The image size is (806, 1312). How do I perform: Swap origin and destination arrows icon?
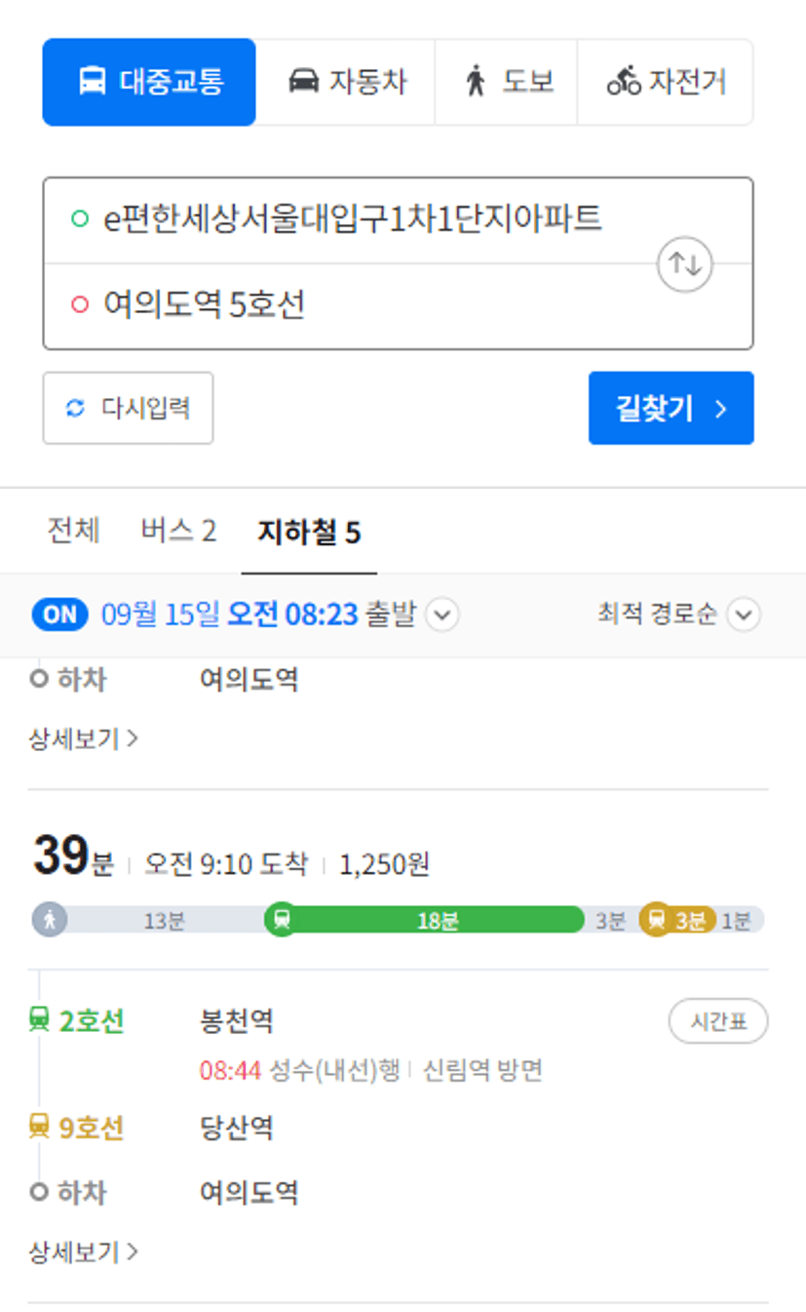685,263
